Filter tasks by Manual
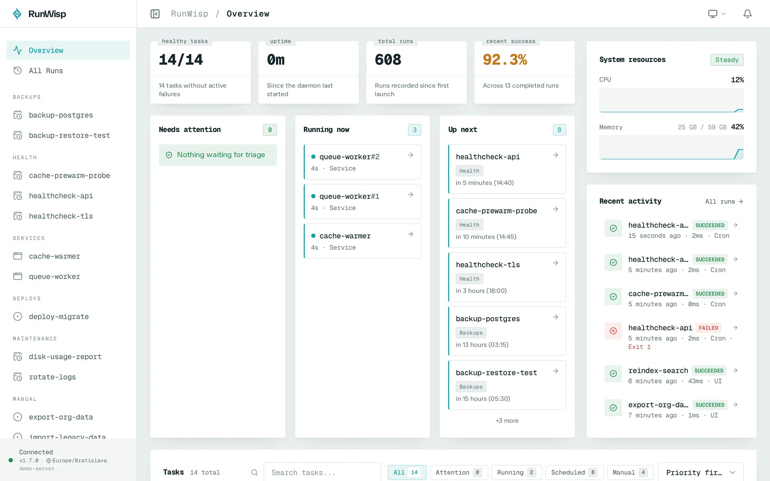 (630, 472)
